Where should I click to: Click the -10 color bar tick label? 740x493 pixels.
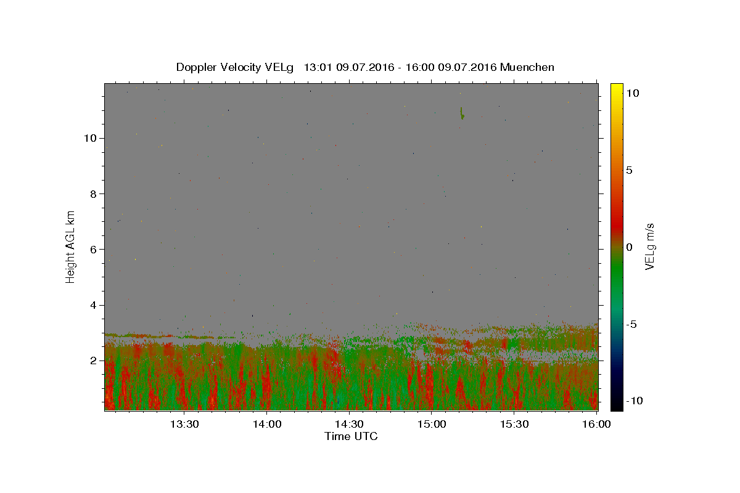click(x=635, y=401)
